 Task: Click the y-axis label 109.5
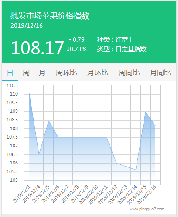click(12, 103)
